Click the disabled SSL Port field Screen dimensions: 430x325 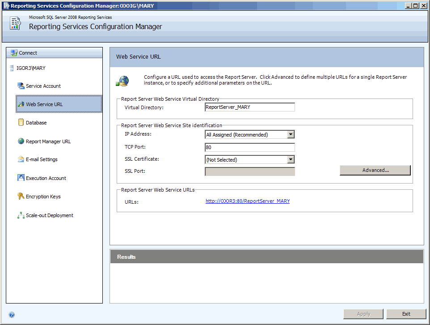(x=250, y=171)
